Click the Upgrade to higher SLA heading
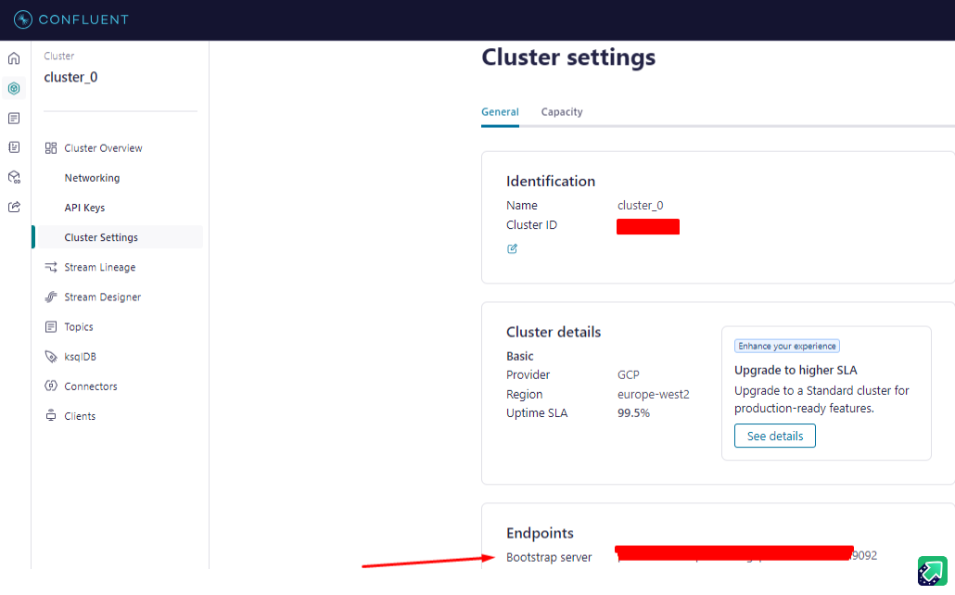The width and height of the screenshot is (955, 595). pos(796,371)
